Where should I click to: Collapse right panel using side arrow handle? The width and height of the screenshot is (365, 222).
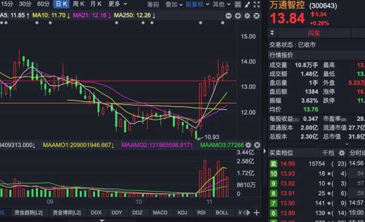pyautogui.click(x=265, y=151)
